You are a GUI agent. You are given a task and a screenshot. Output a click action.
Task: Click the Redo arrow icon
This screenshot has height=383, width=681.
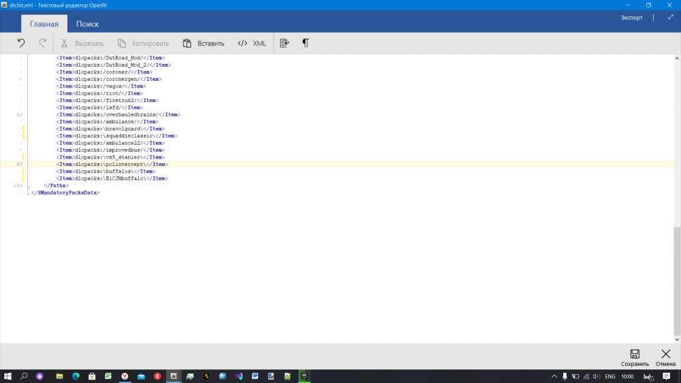click(42, 43)
